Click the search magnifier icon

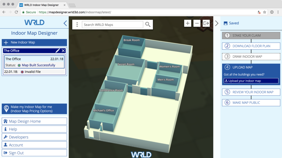pos(148,24)
